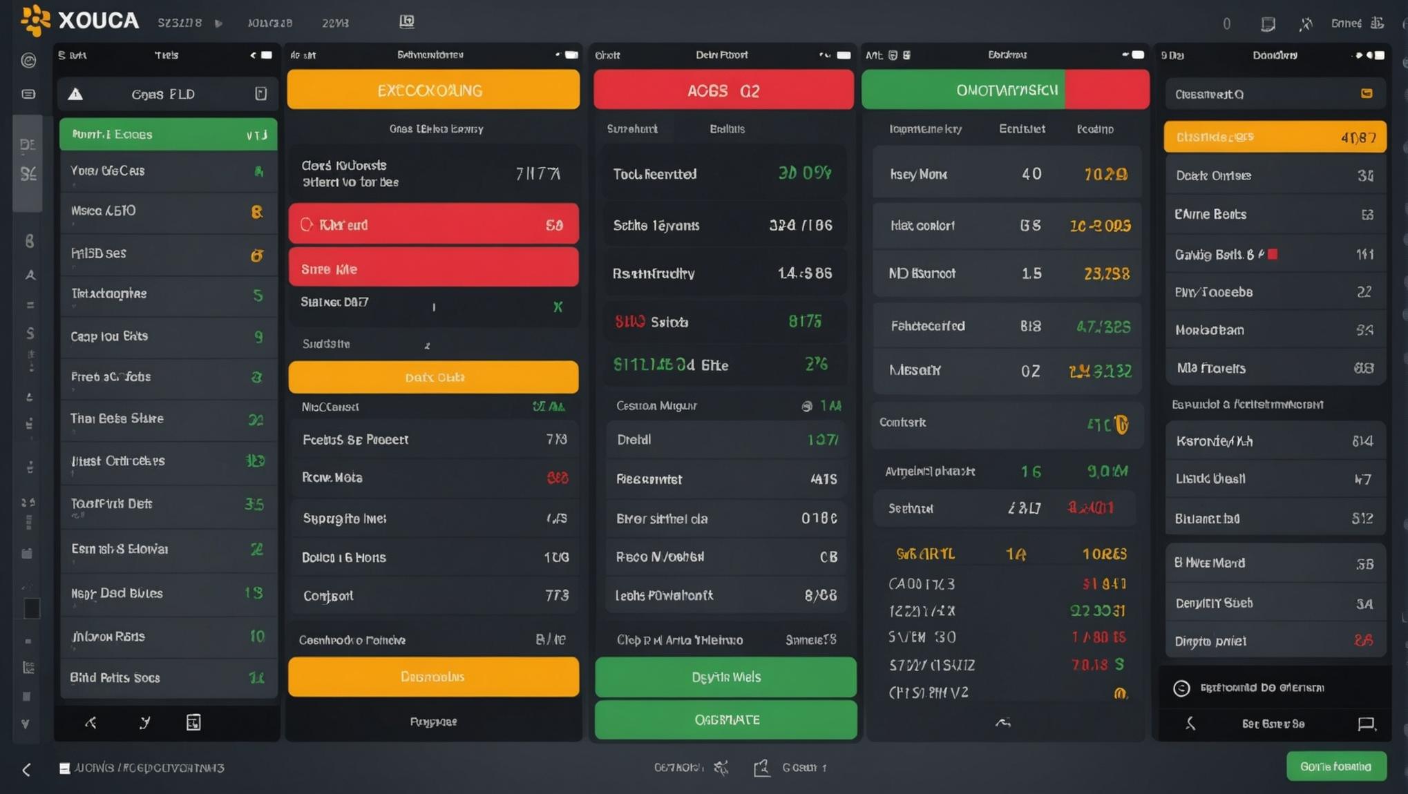Open the arrow dropdown in Sstmeniontıev header
Viewport: 1408px width, 794px height.
[558, 55]
